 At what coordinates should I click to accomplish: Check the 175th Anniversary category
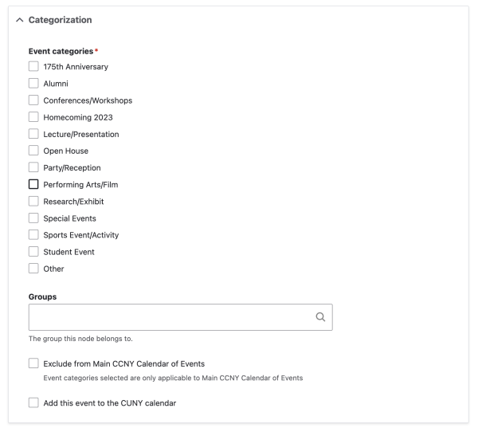point(33,66)
